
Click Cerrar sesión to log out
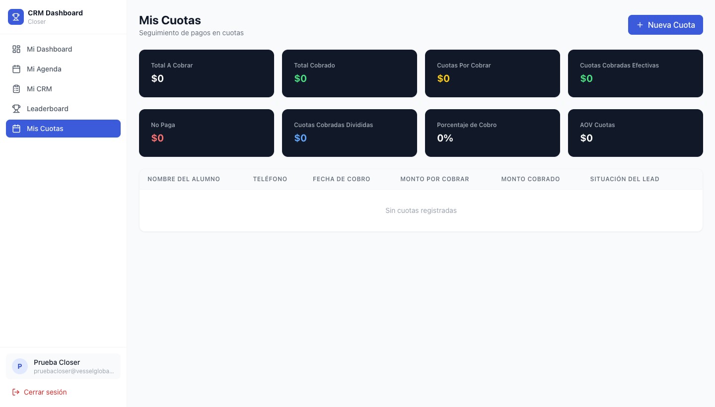[x=45, y=392]
